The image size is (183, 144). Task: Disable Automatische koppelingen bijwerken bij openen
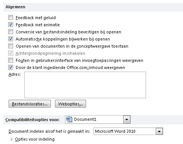(x=10, y=39)
